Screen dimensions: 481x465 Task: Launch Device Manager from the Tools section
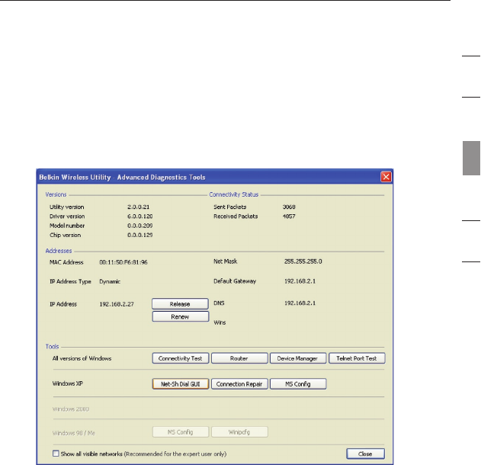(x=298, y=358)
